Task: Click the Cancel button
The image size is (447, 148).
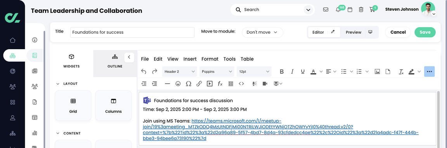Action: [x=398, y=32]
